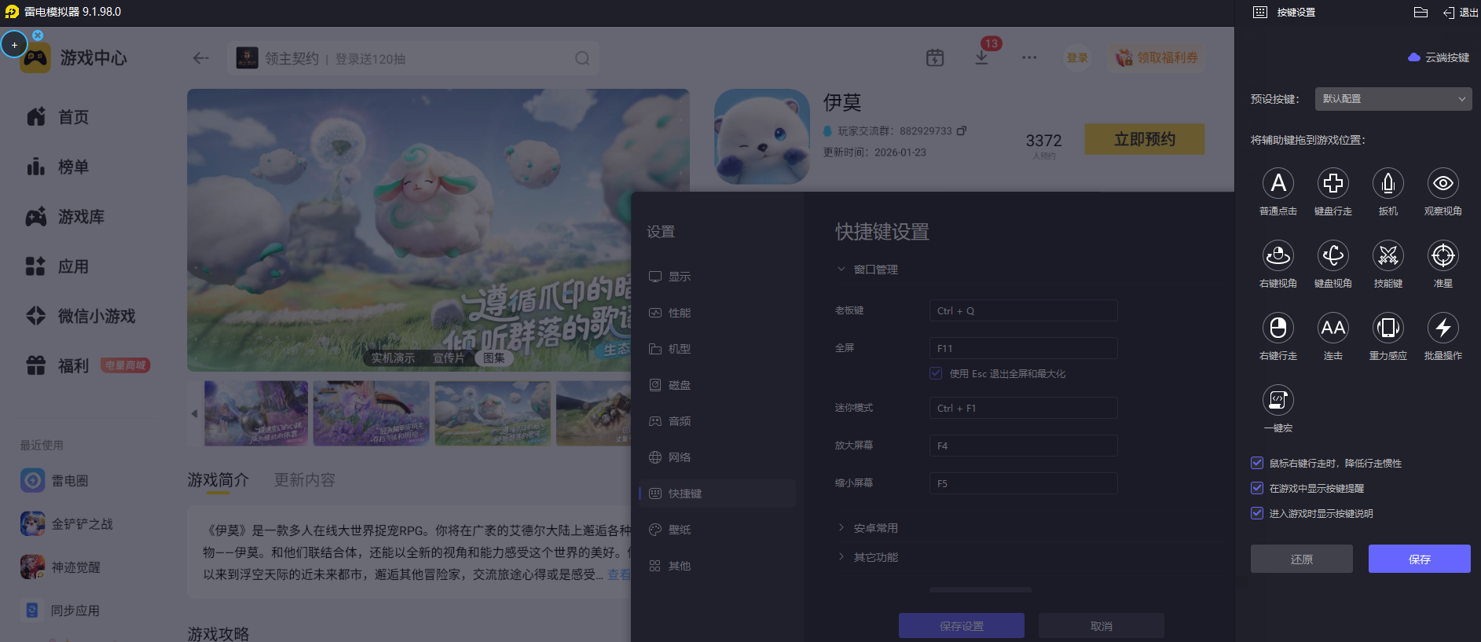Open 性能 settings category

click(x=717, y=313)
